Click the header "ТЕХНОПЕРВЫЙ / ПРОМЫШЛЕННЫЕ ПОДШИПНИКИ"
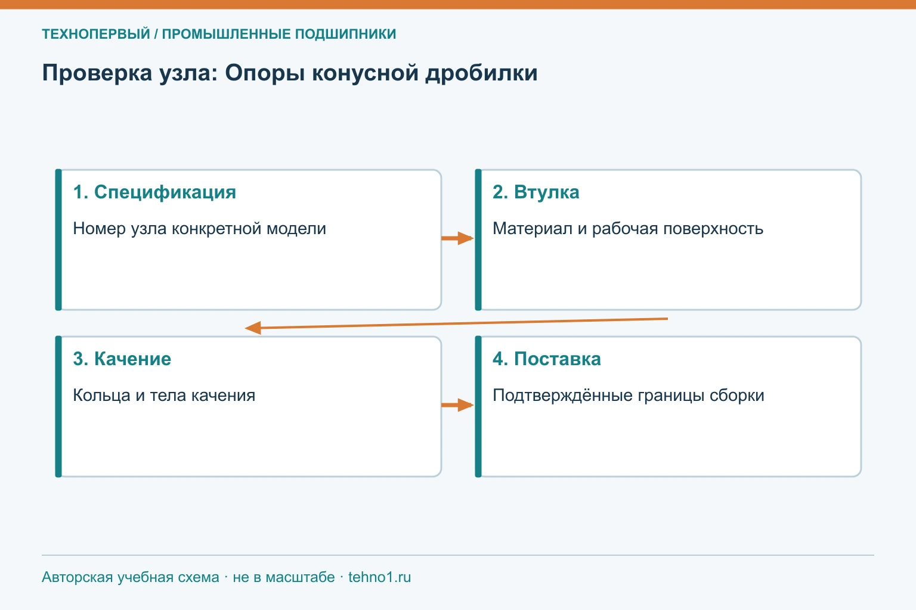This screenshot has height=610, width=916. 219,34
